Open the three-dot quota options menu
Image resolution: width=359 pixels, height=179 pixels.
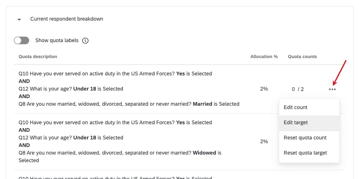pyautogui.click(x=332, y=89)
